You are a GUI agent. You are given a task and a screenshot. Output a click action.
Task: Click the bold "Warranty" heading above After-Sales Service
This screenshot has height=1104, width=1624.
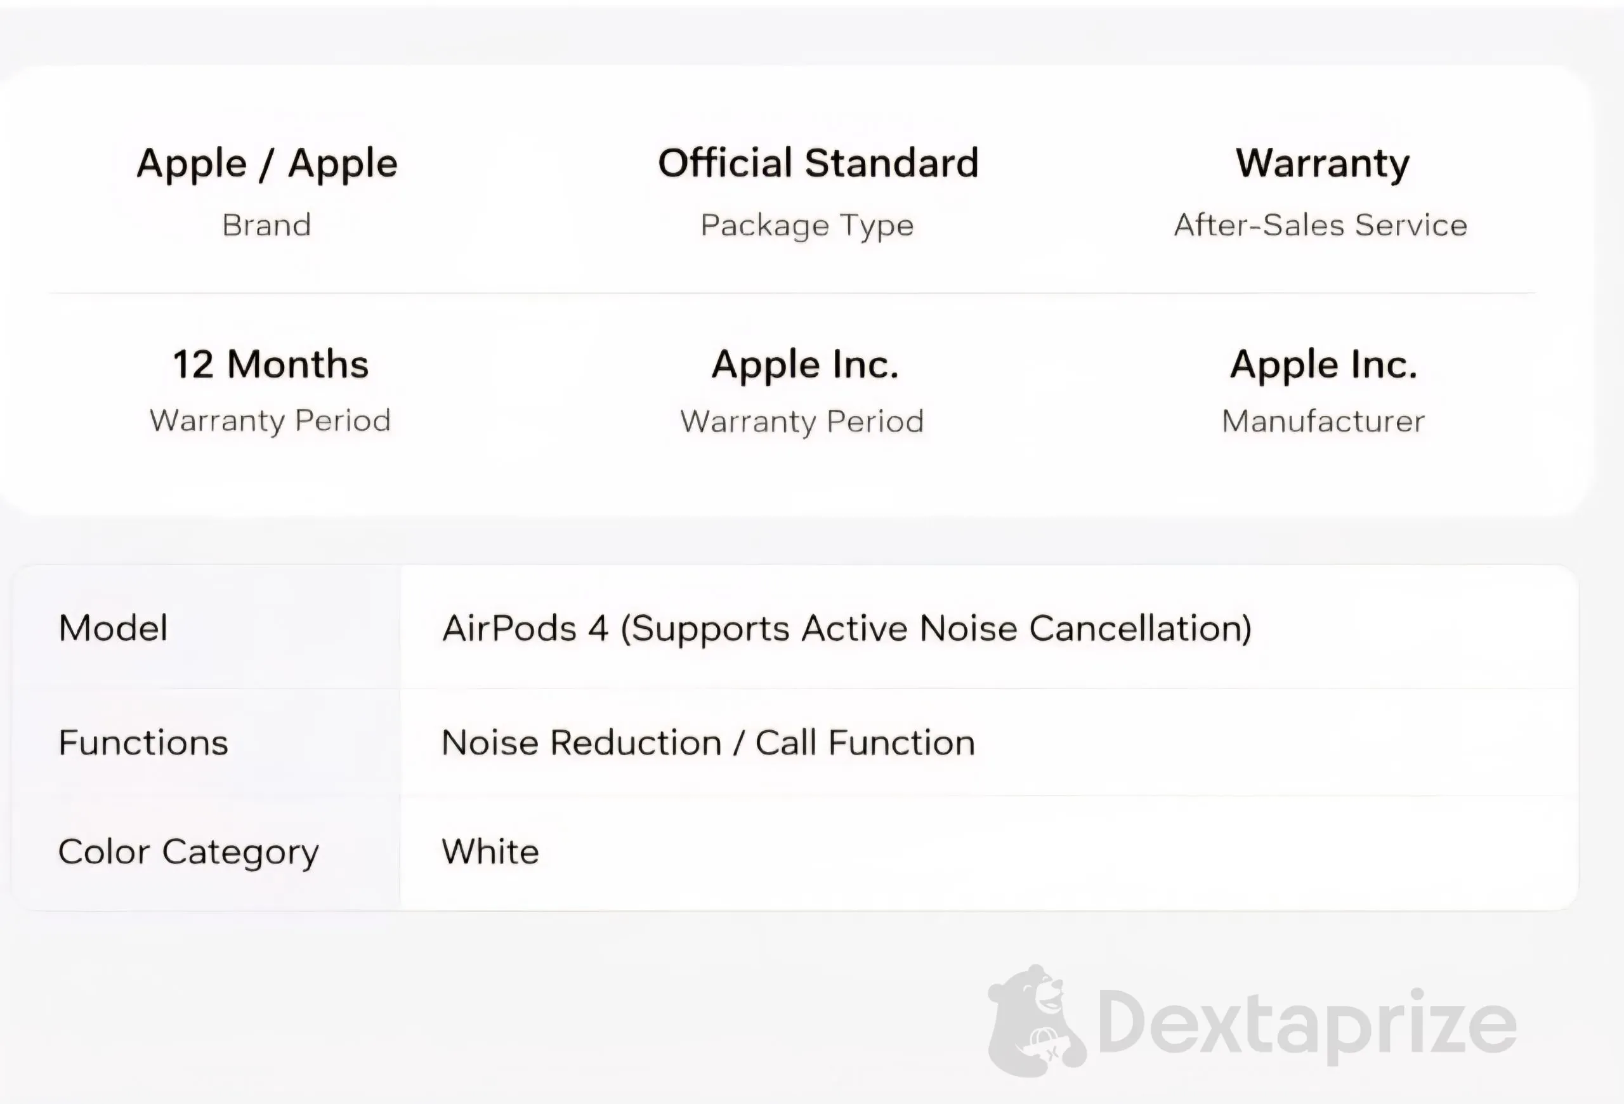click(x=1322, y=164)
